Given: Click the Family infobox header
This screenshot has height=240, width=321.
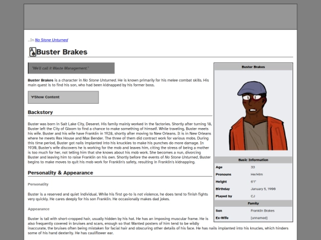Looking at the screenshot, I should [x=253, y=203].
